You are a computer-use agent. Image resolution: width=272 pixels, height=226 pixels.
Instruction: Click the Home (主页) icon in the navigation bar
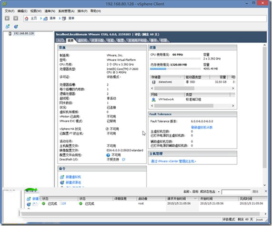(x=27, y=19)
